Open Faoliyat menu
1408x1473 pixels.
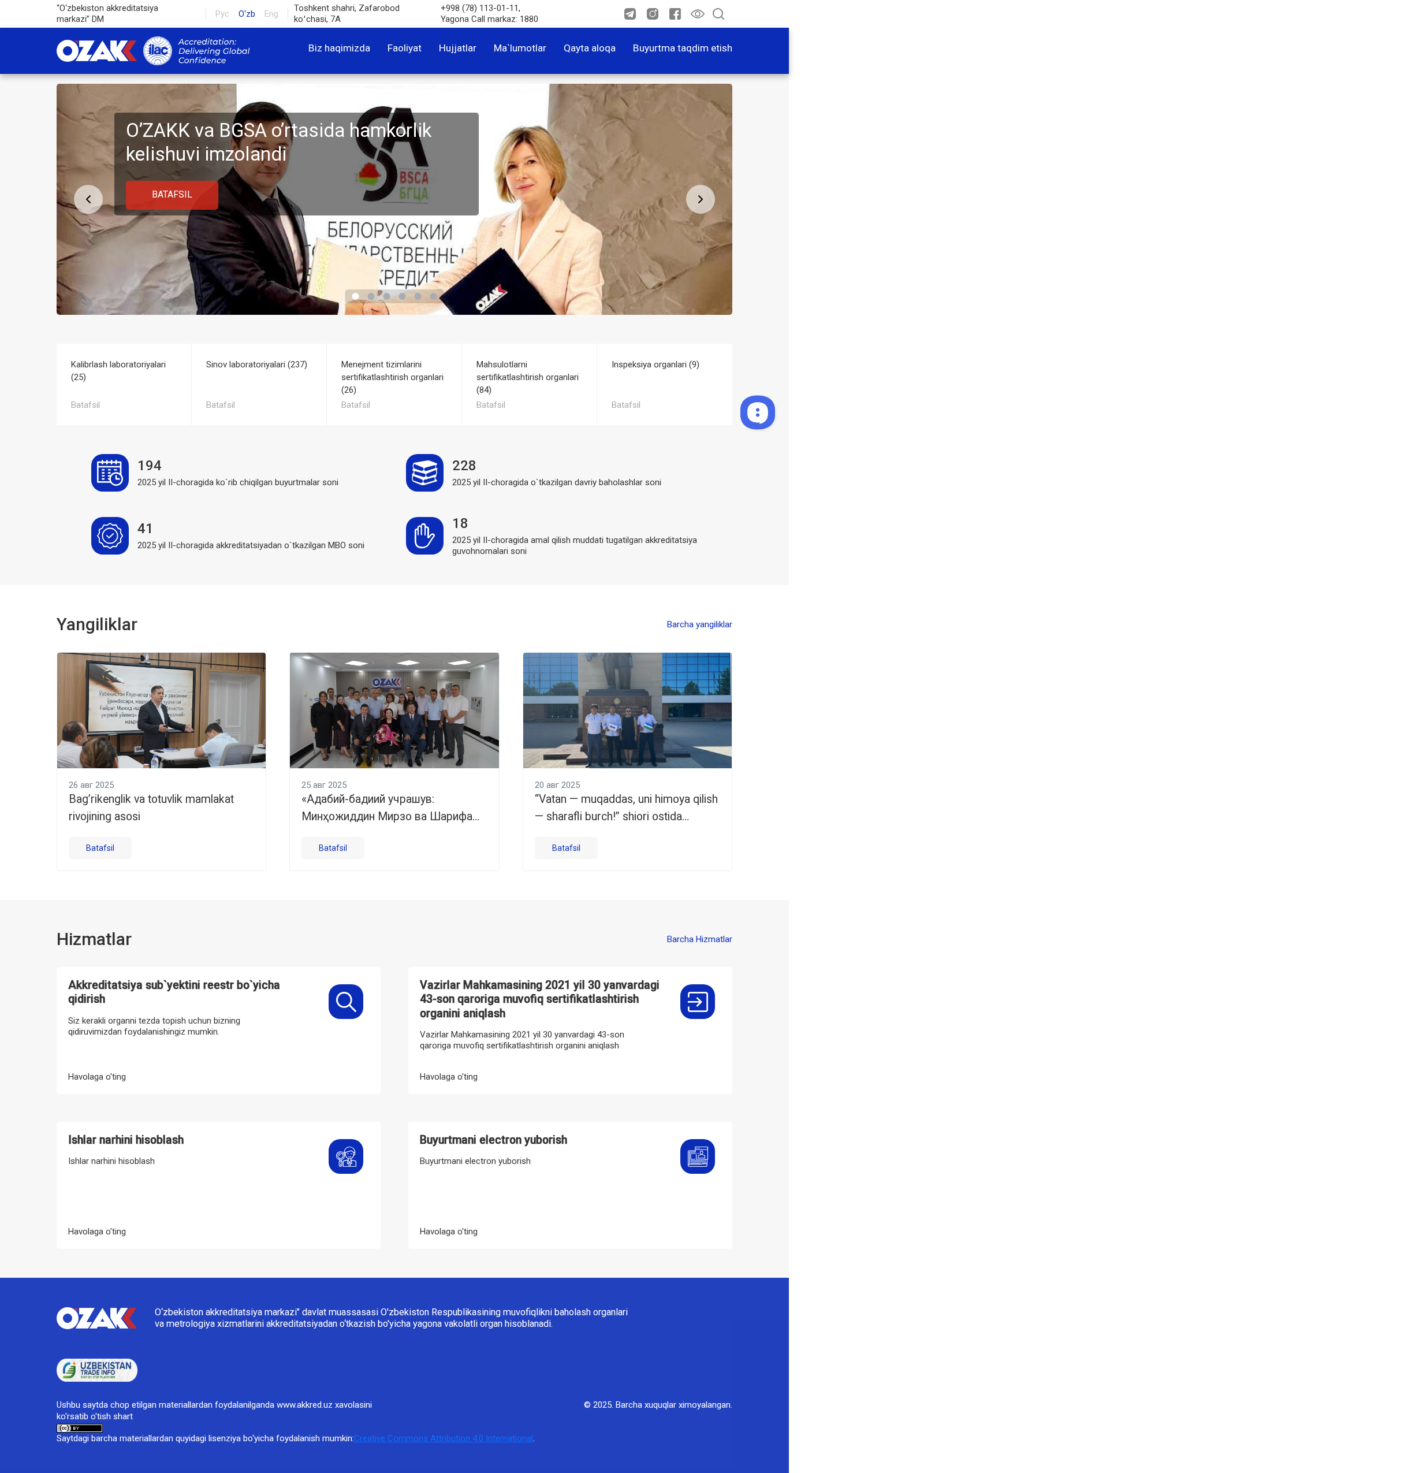(404, 48)
